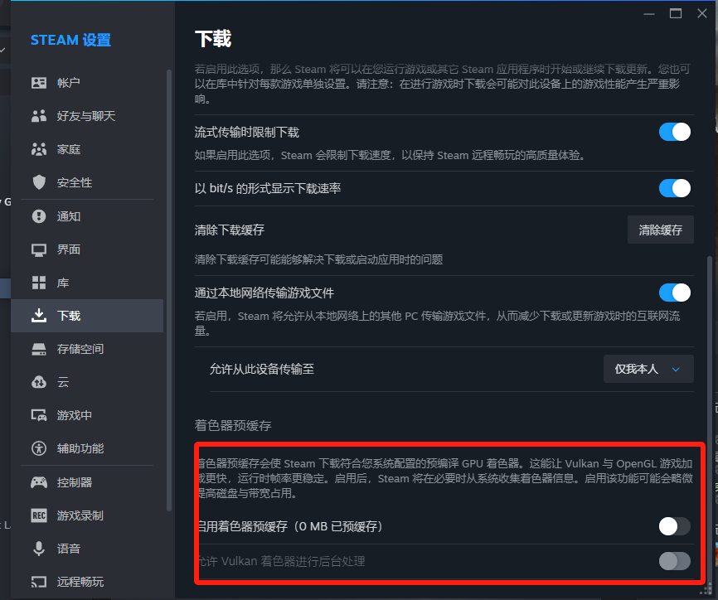Turn off the 以 bit/s 的形式显示下载速率 switch
The height and width of the screenshot is (600, 718).
675,188
